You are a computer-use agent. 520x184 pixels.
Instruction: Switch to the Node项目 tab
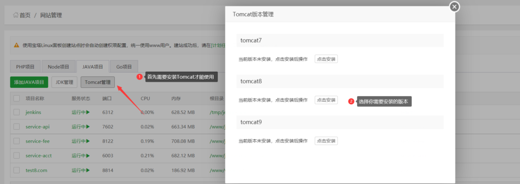58,67
